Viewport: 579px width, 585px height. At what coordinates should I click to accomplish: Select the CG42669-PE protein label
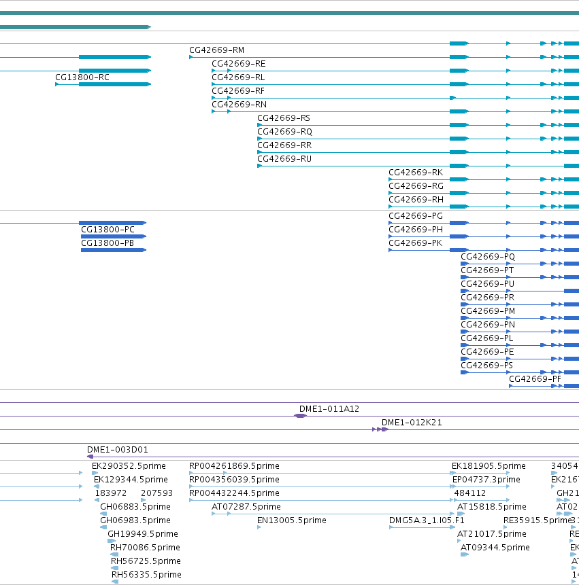tap(487, 352)
